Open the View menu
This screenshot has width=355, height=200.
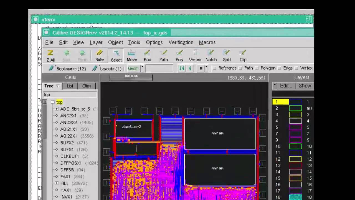[79, 42]
